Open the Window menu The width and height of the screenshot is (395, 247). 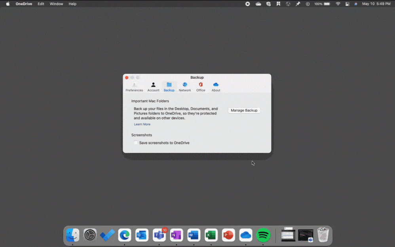(x=56, y=4)
